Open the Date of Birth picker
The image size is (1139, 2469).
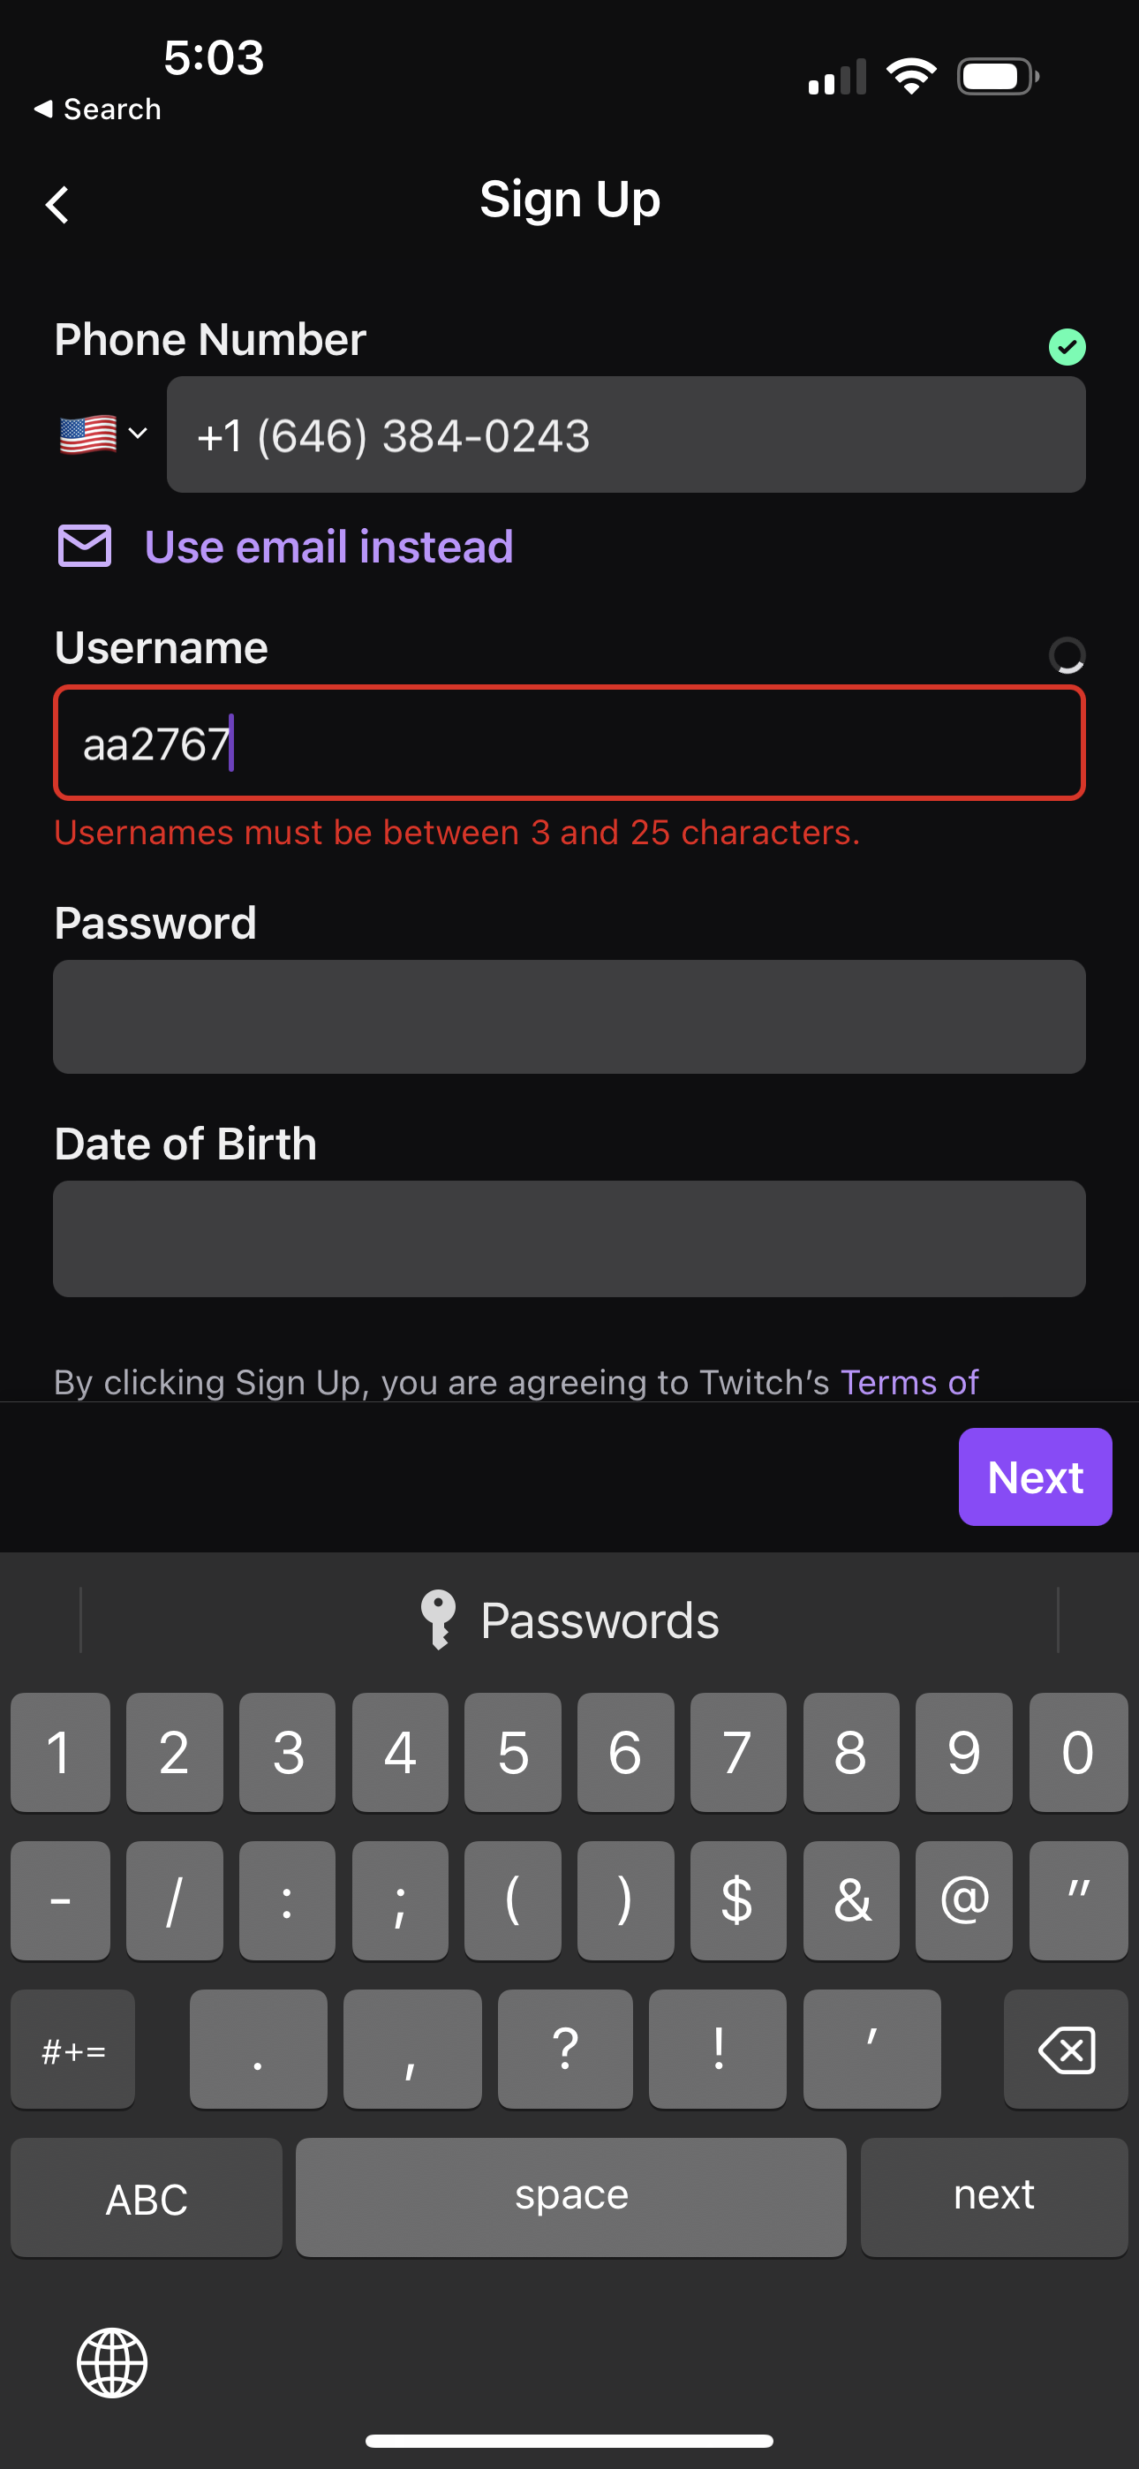(569, 1238)
